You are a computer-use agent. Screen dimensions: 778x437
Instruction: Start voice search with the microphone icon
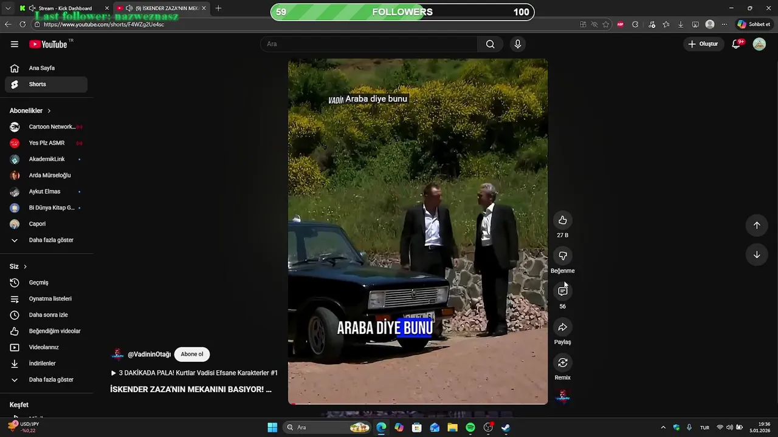point(517,44)
